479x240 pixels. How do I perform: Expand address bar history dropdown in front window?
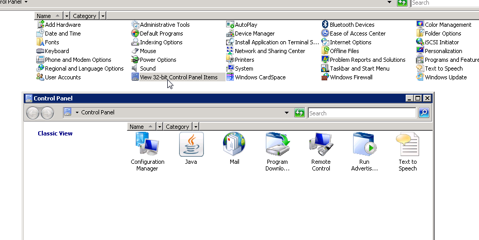286,112
